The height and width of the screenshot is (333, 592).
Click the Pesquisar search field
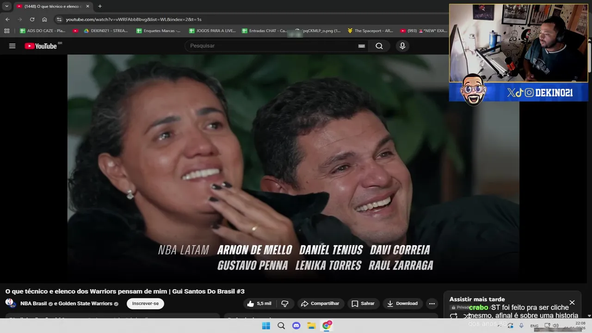click(x=273, y=46)
